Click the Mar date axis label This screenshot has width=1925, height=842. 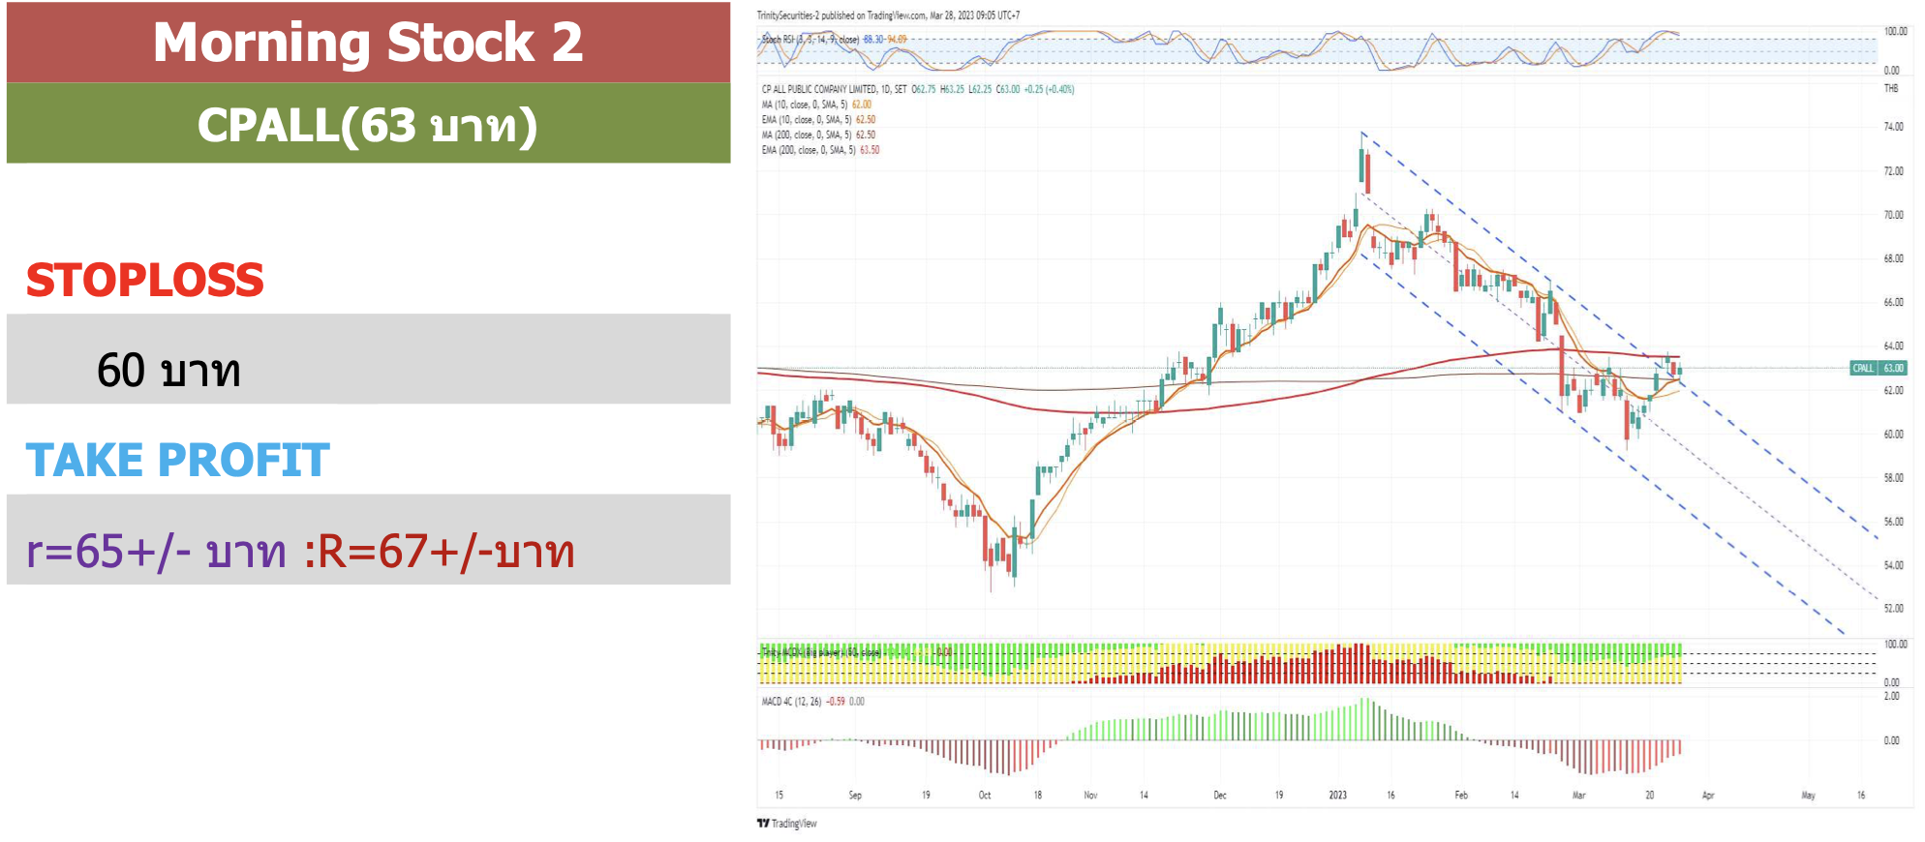1578,796
